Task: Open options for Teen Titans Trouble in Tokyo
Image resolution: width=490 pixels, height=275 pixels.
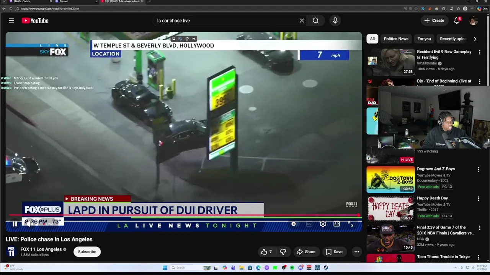Action: pos(479,257)
